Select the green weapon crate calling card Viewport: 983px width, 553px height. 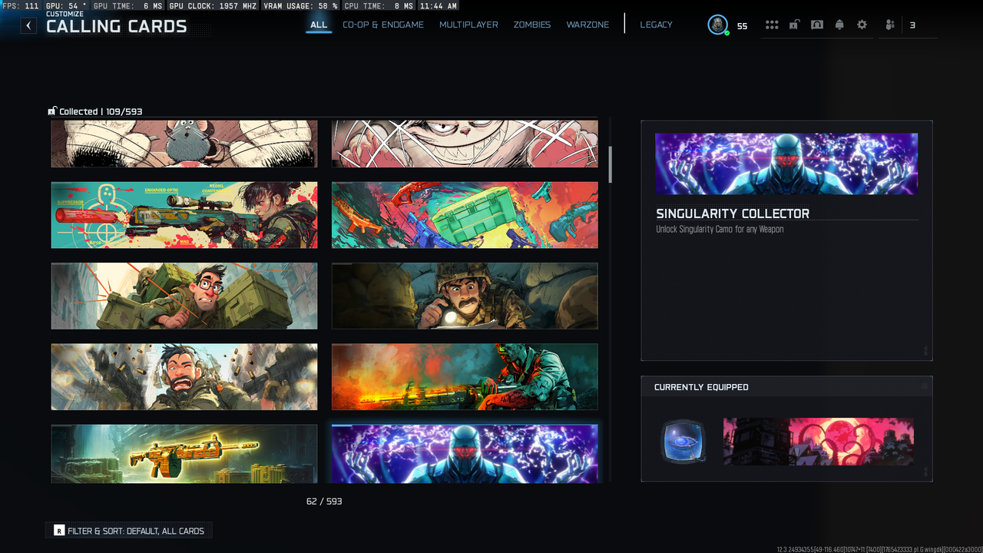(x=465, y=215)
